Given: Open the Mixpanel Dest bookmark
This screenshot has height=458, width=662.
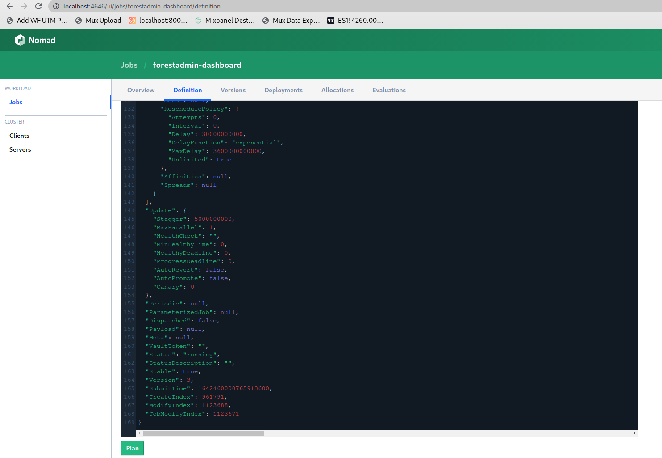Looking at the screenshot, I should (225, 21).
